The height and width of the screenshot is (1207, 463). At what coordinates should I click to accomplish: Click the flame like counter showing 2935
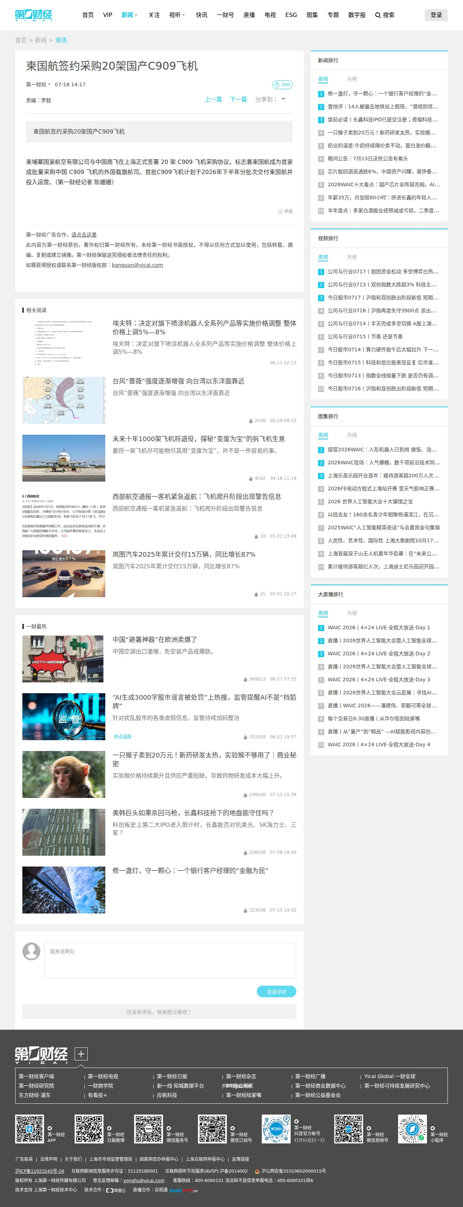point(282,85)
